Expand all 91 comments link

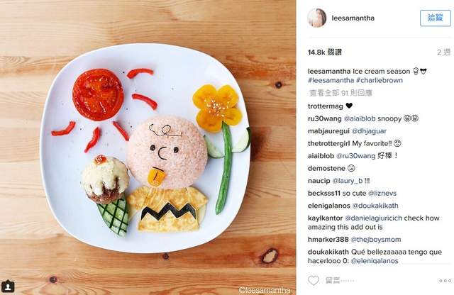(x=340, y=93)
